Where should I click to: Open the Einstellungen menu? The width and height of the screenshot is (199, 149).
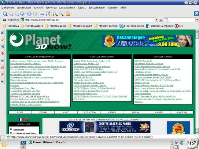coord(97,8)
